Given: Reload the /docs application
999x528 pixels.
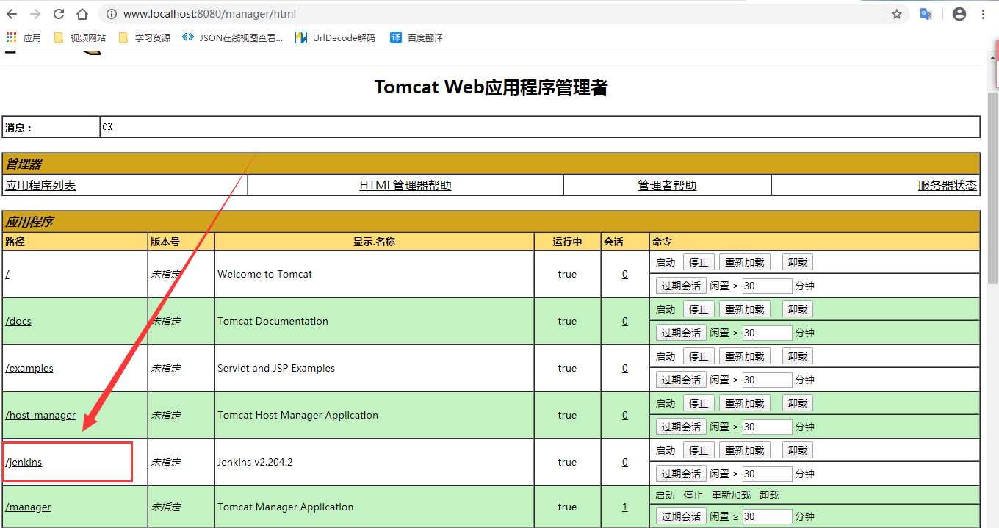Looking at the screenshot, I should pyautogui.click(x=745, y=309).
